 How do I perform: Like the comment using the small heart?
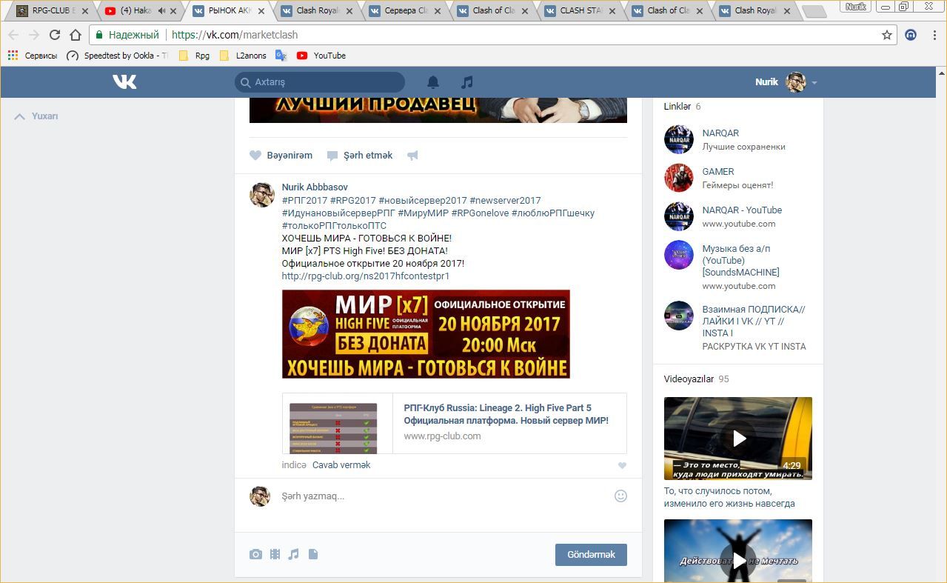point(622,465)
